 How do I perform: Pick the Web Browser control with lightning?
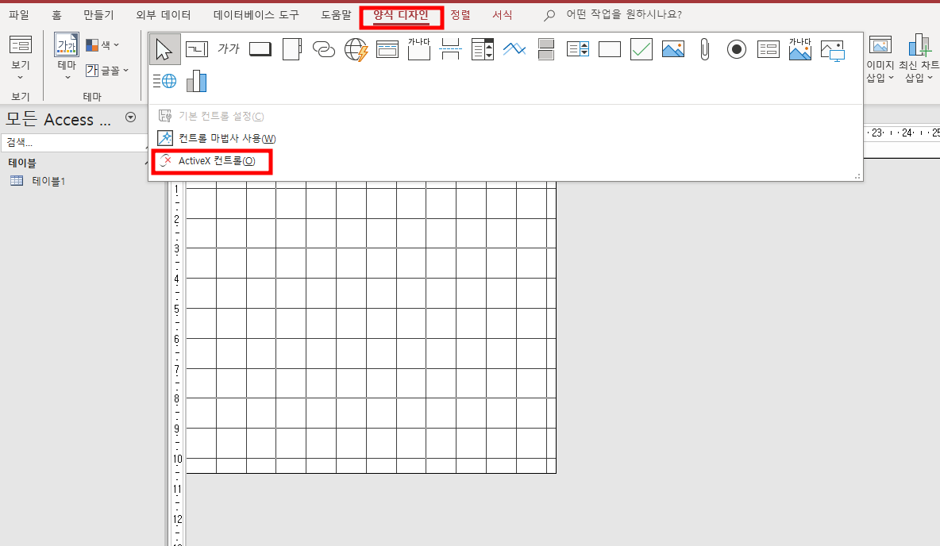point(356,49)
